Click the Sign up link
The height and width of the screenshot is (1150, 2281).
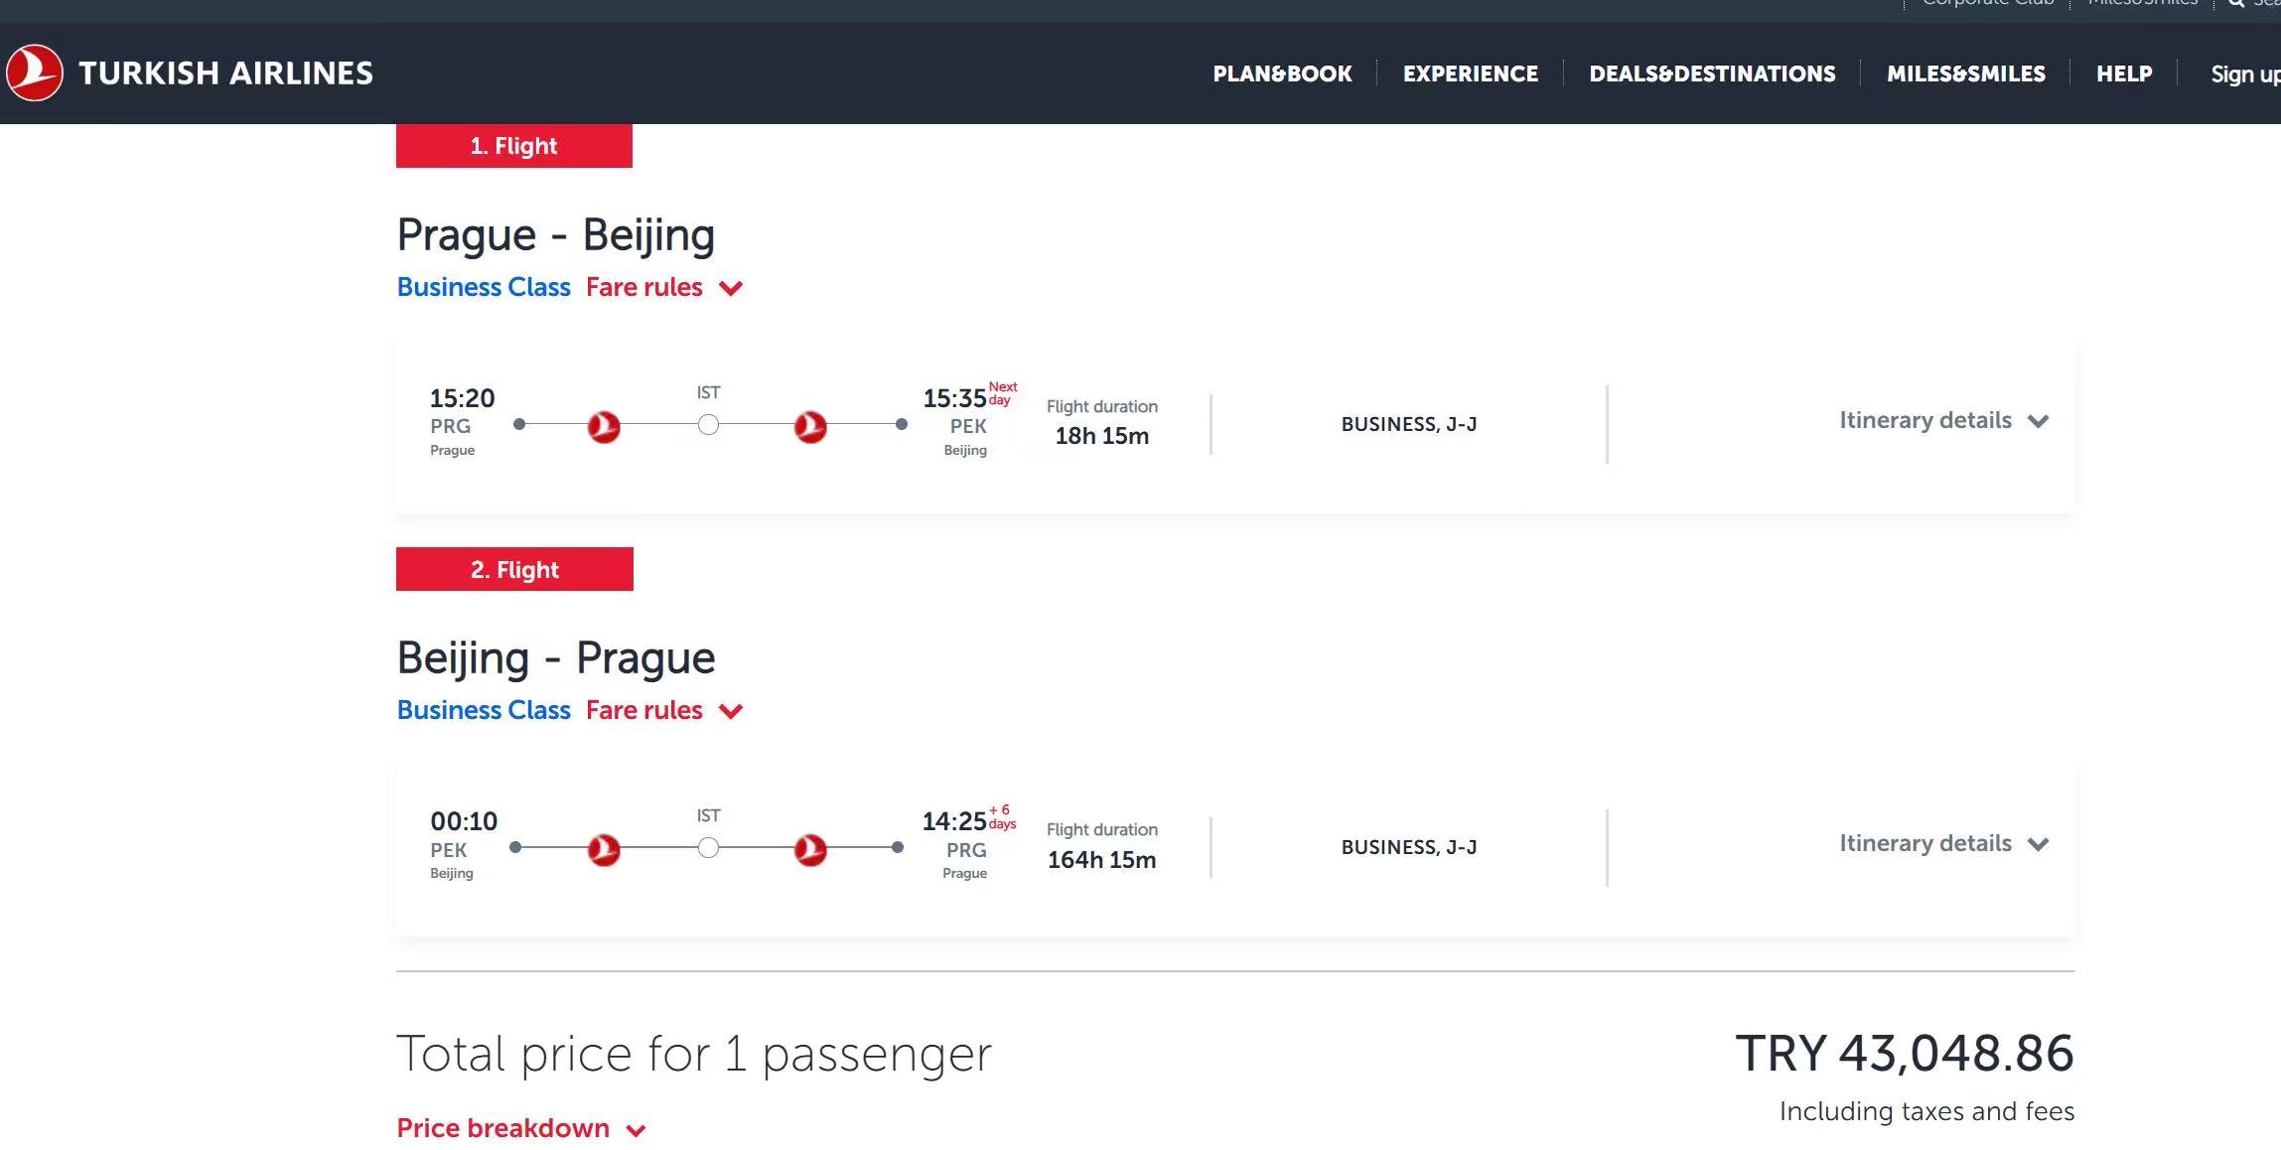click(x=2245, y=74)
